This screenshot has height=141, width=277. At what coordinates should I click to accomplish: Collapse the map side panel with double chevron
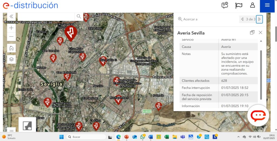coord(11,16)
